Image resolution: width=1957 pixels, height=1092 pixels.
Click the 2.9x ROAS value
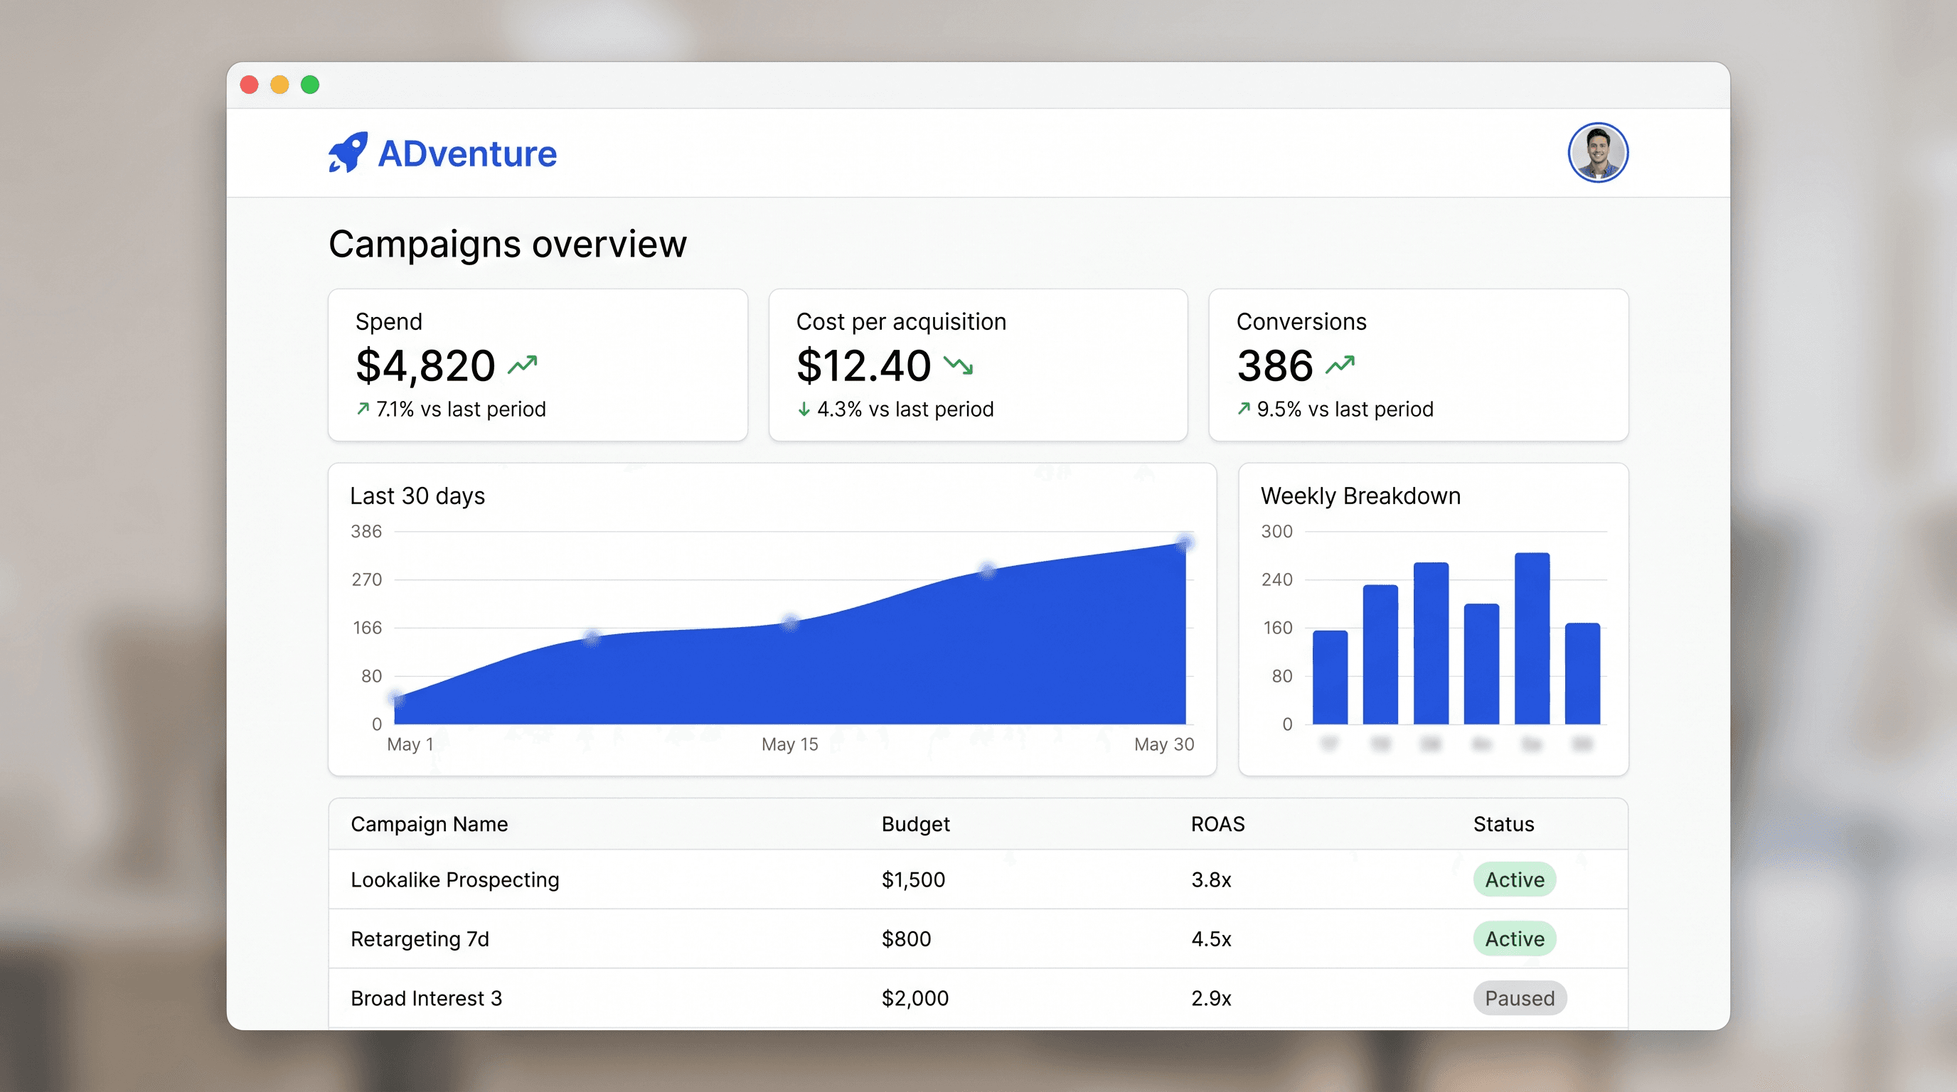[x=1211, y=998]
